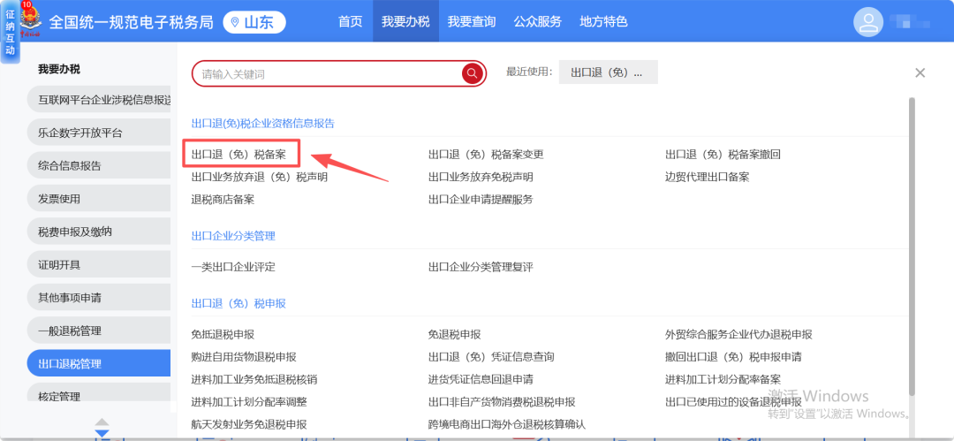The image size is (954, 441).
Task: Open 出口退（免）凭证信息查询 link
Action: pyautogui.click(x=491, y=356)
